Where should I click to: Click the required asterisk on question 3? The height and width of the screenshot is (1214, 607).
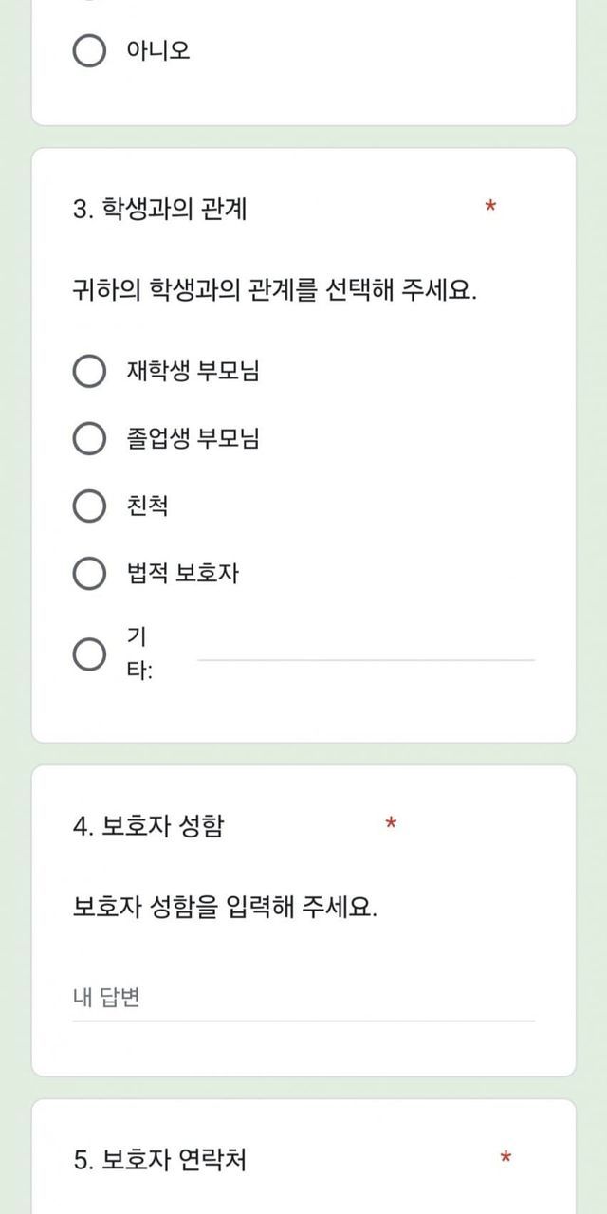pyautogui.click(x=490, y=207)
